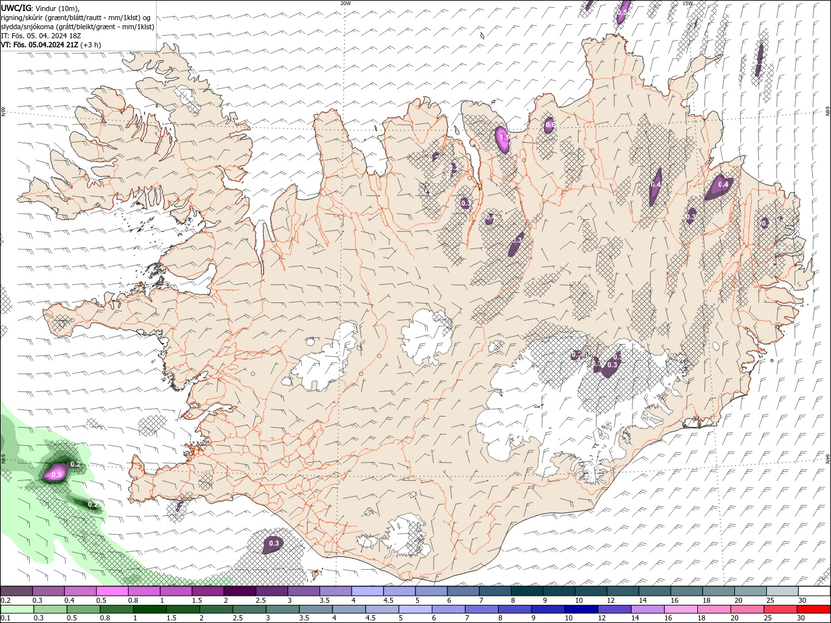Select dark teal snow swatch at 8
Image resolution: width=831 pixels, height=623 pixels.
pyautogui.click(x=527, y=591)
